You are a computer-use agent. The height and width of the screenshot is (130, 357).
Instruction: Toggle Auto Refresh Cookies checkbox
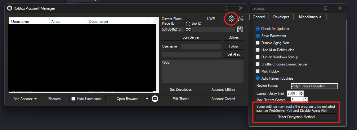(x=257, y=78)
